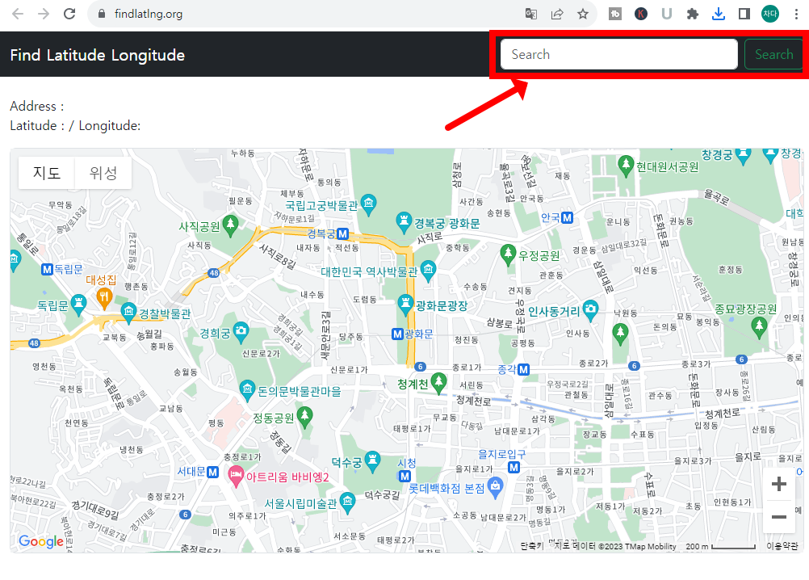Open the Extensions puzzle-piece menu
Image resolution: width=809 pixels, height=580 pixels.
click(x=693, y=14)
